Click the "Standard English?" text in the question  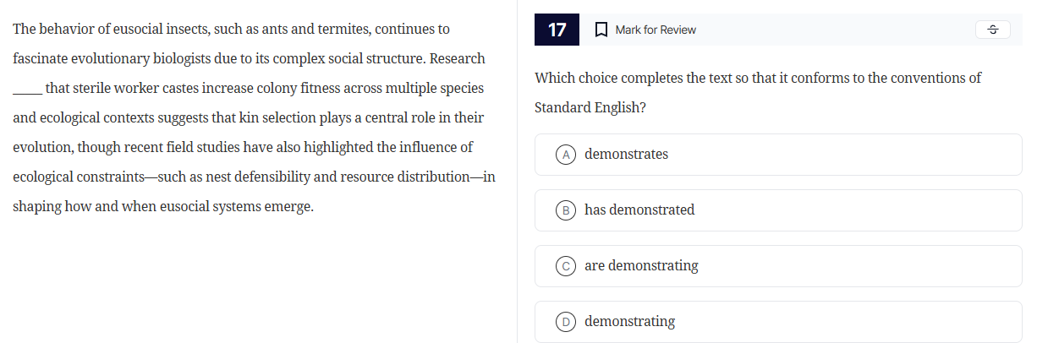(583, 109)
